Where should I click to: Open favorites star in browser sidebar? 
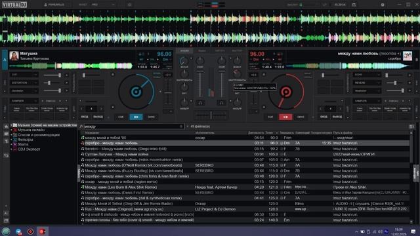pyautogui.click(x=6, y=126)
